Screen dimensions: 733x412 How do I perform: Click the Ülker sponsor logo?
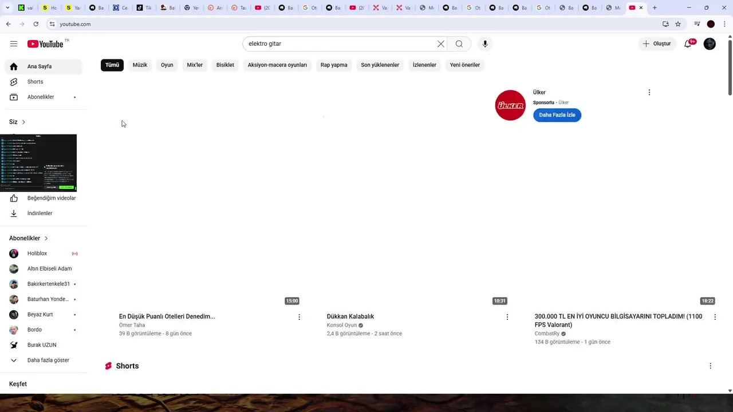point(510,105)
